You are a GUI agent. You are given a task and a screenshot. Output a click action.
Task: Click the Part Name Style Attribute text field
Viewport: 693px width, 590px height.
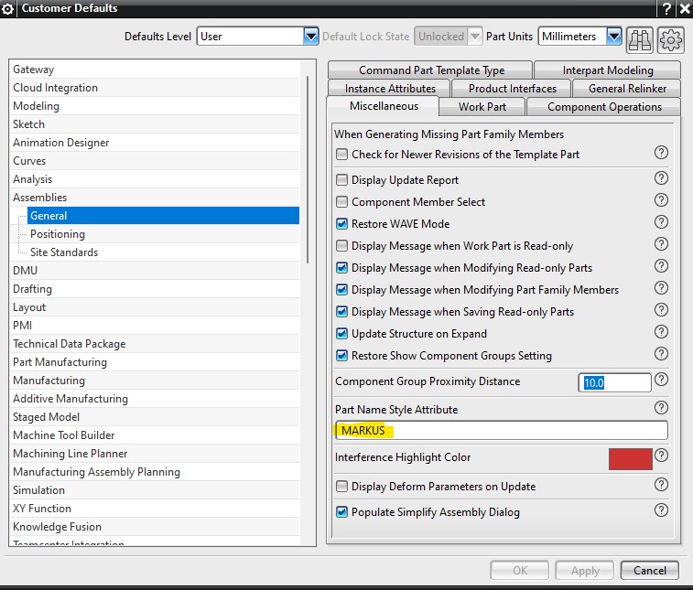click(502, 430)
